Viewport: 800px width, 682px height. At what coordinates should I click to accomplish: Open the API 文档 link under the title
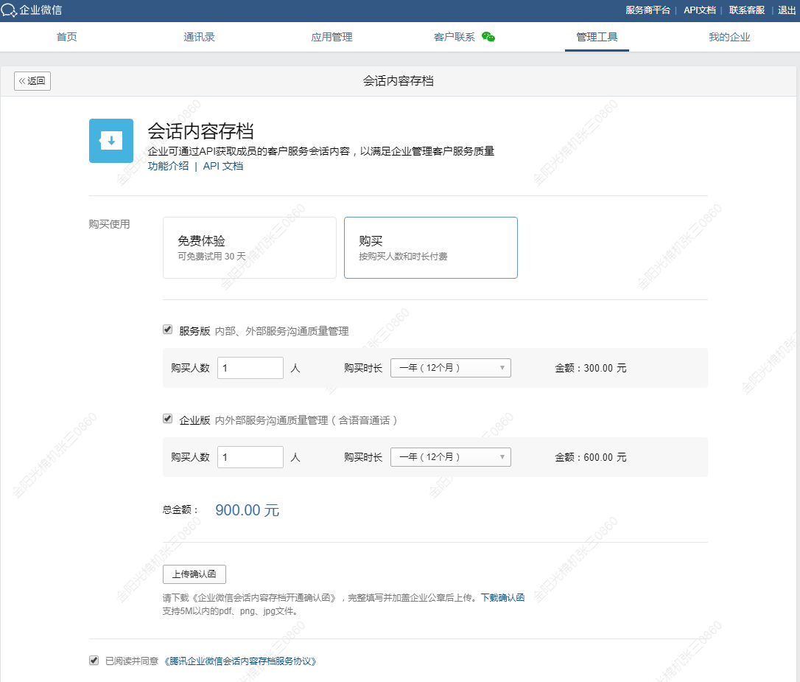point(222,166)
